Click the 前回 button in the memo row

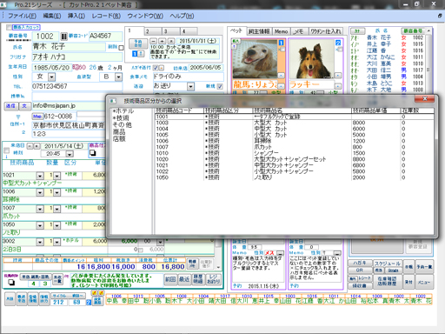pos(170,279)
